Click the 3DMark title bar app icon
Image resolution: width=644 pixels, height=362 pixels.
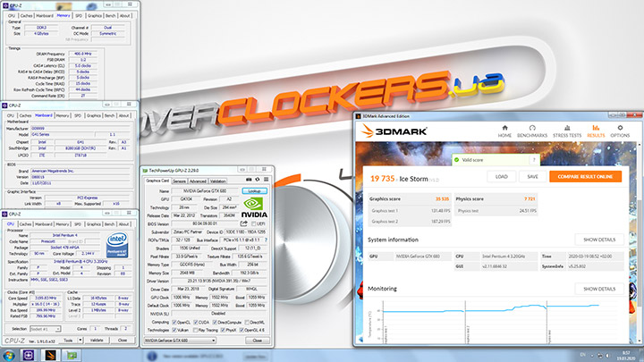358,116
